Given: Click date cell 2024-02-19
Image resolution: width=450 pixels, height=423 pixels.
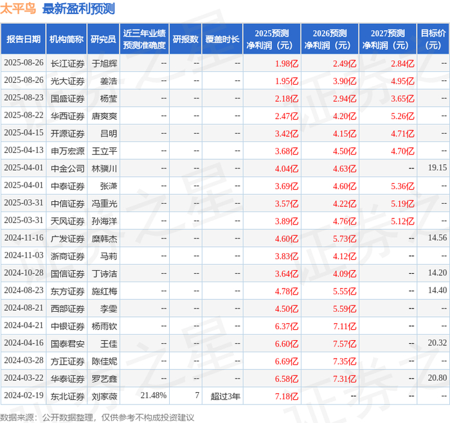Looking at the screenshot, I should (24, 395).
